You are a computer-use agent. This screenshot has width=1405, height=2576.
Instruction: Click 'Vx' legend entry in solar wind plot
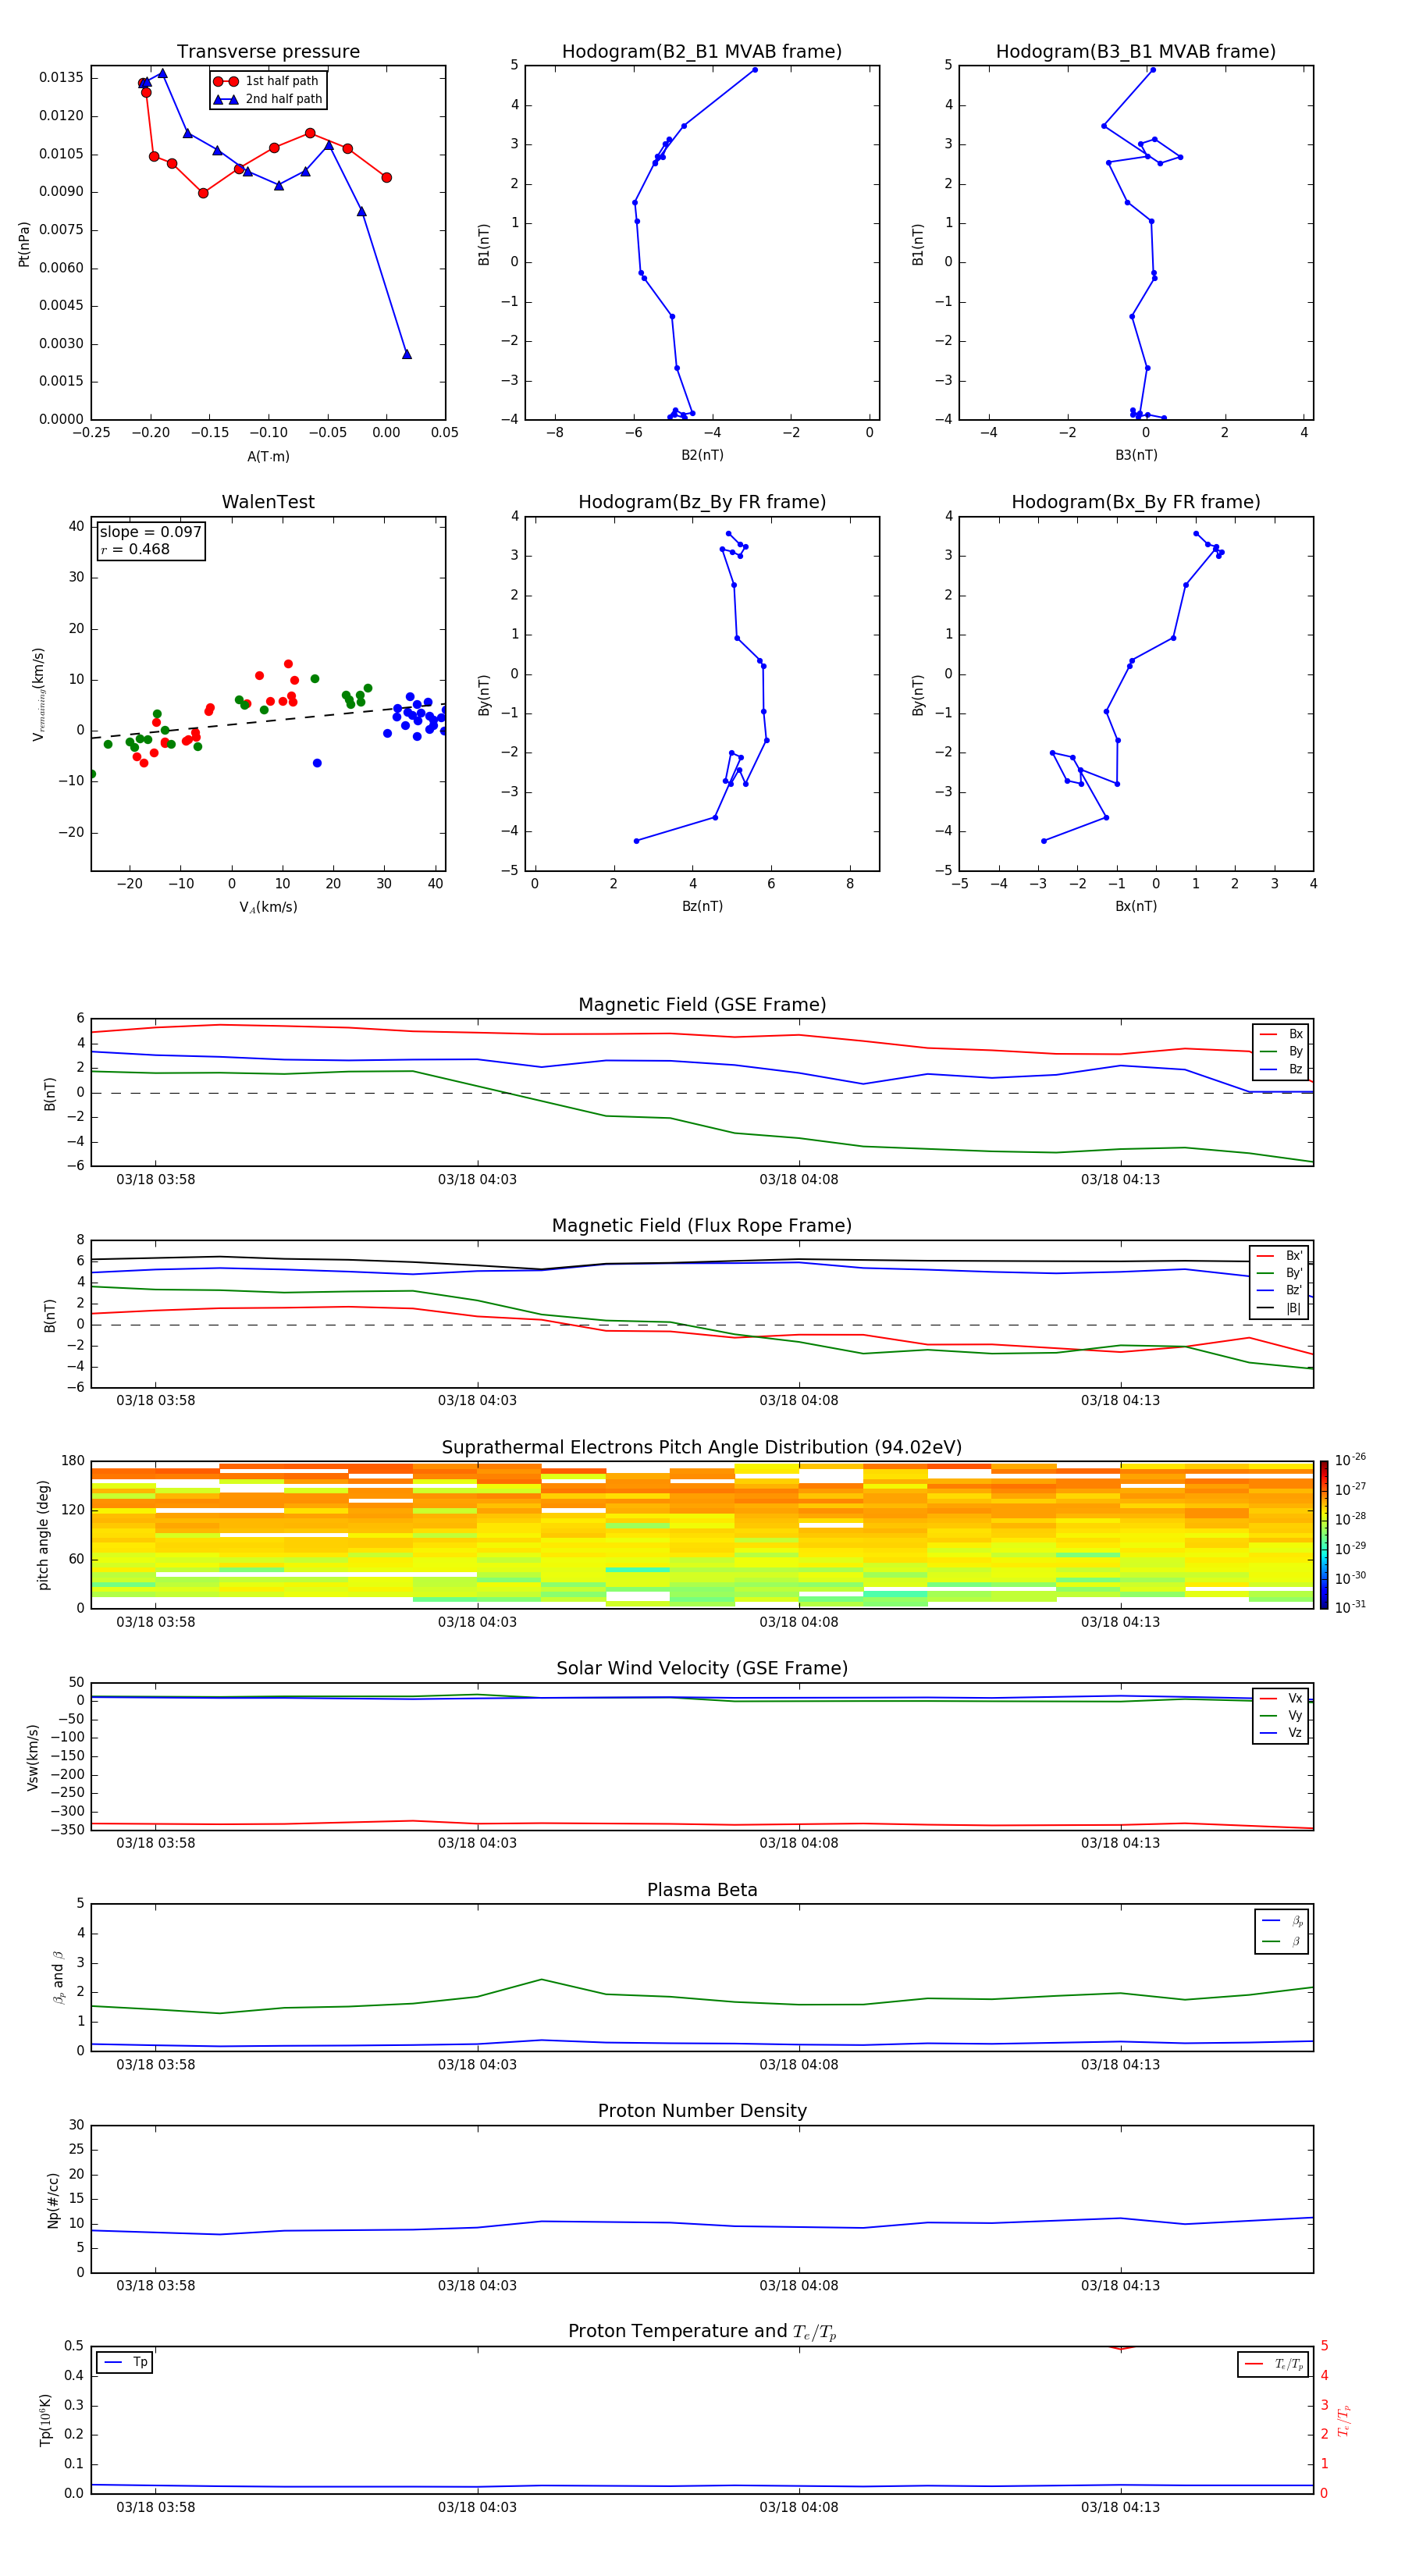click(1282, 1699)
